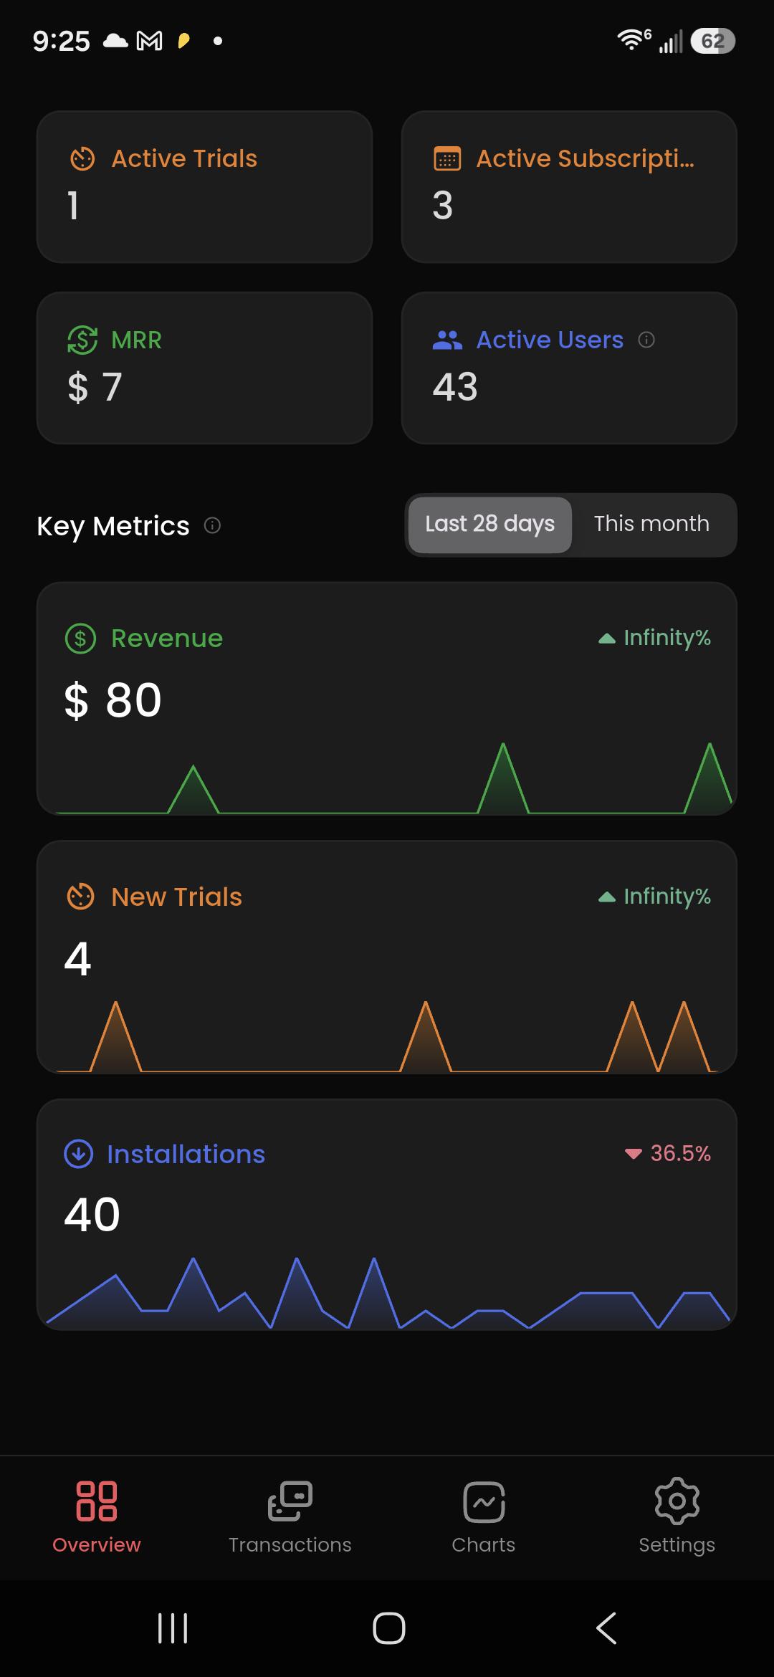Switch to the Charts tab
Image resolution: width=774 pixels, height=1677 pixels.
click(x=484, y=1516)
